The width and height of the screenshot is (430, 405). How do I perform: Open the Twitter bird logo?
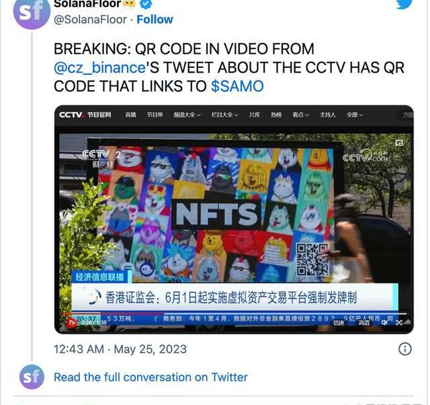404,3
